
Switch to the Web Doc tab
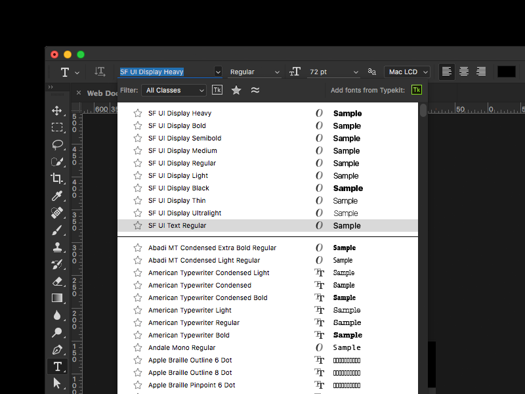tap(102, 93)
